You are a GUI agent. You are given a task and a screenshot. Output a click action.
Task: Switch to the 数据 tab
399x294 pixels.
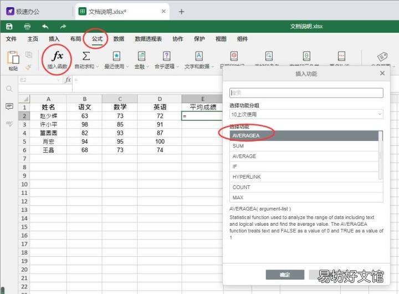119,39
